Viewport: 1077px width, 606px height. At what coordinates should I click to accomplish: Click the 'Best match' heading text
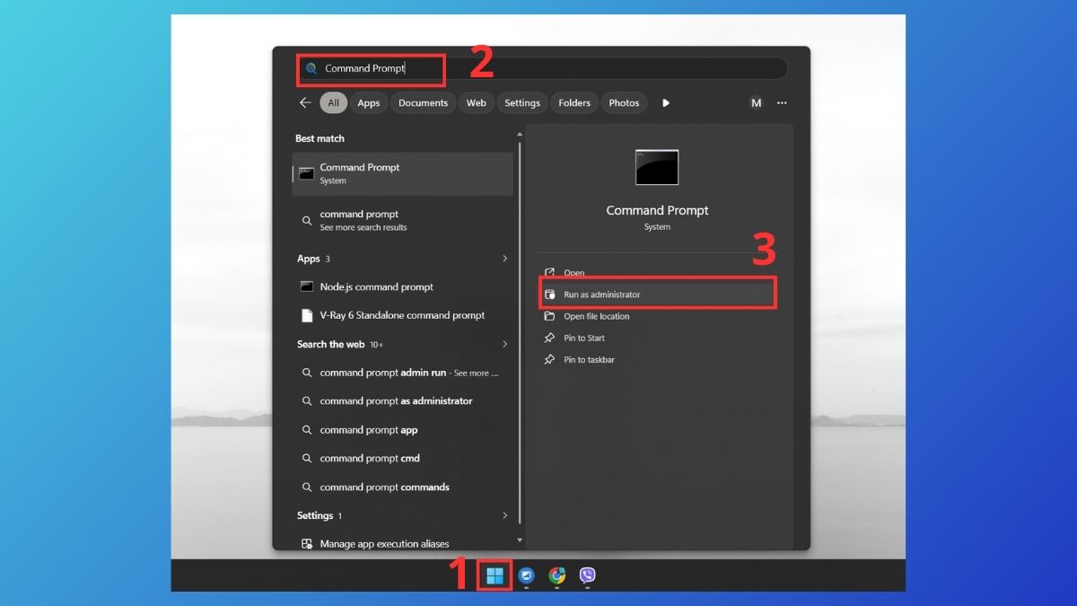320,138
